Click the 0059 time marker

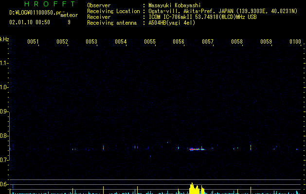pos(266,41)
